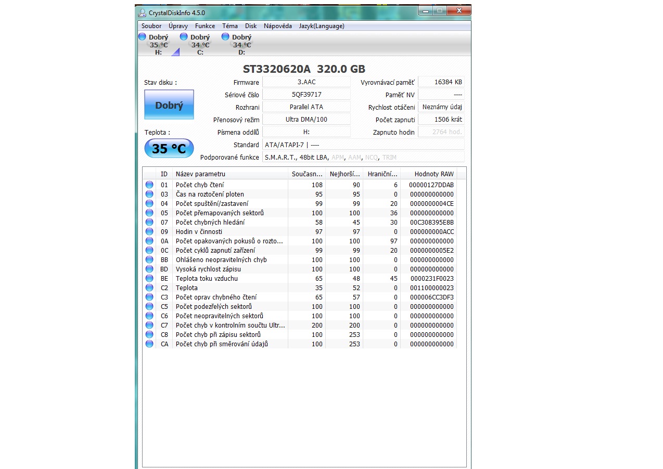Click status icon for Teplota toku vzduchu
The height and width of the screenshot is (469, 663).
coord(149,278)
